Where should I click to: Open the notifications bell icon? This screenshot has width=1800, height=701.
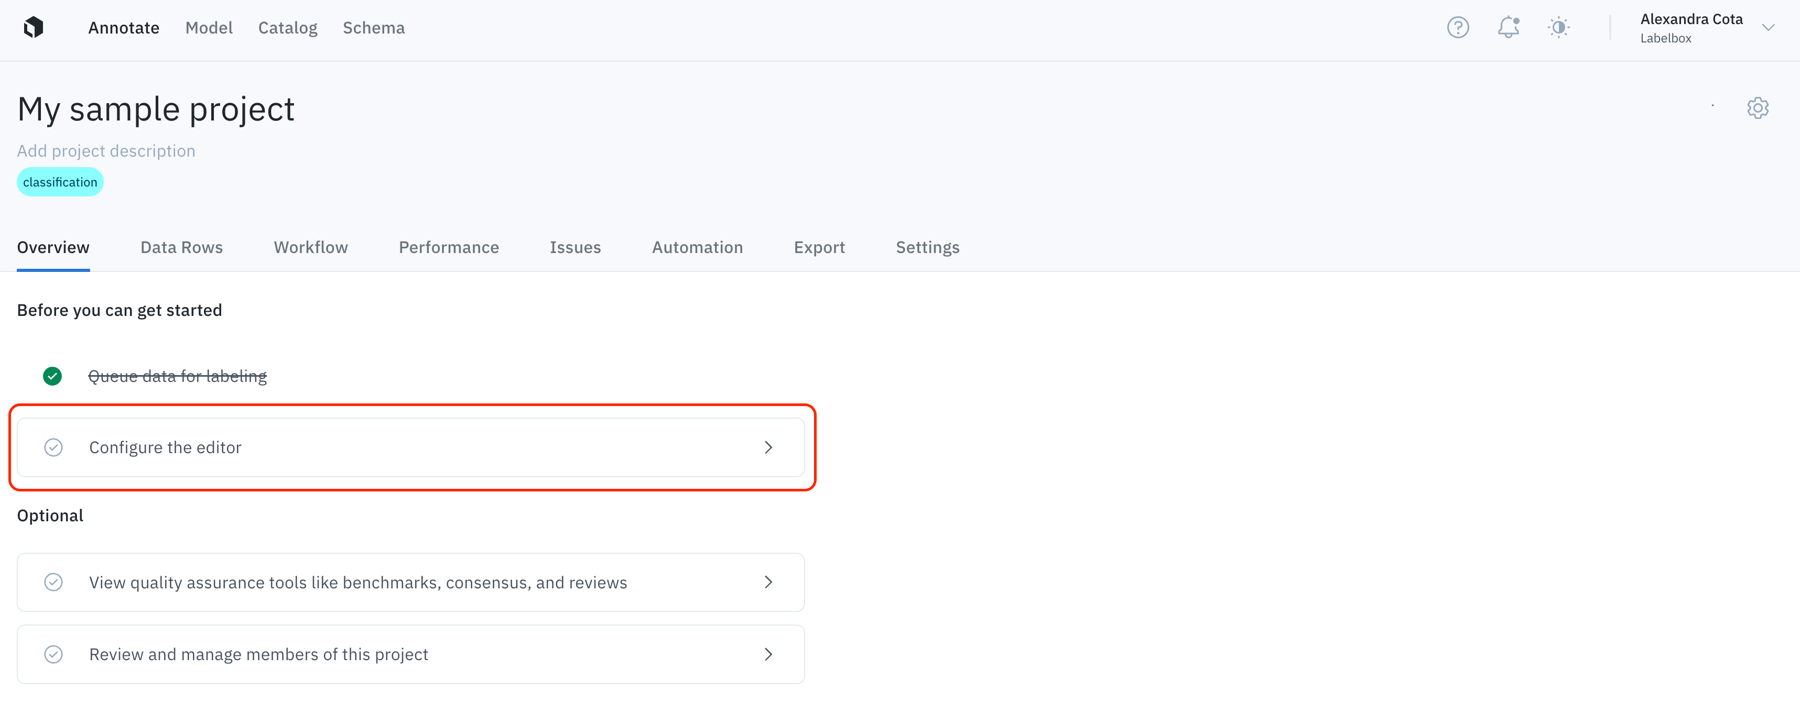(x=1508, y=28)
